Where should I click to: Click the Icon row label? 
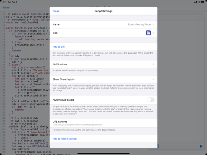coord(55,33)
